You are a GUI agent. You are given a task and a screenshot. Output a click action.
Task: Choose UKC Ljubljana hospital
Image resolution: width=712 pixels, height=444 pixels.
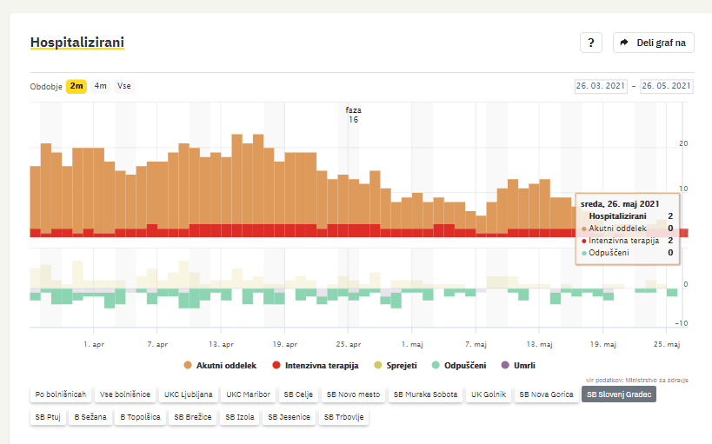[x=188, y=394]
